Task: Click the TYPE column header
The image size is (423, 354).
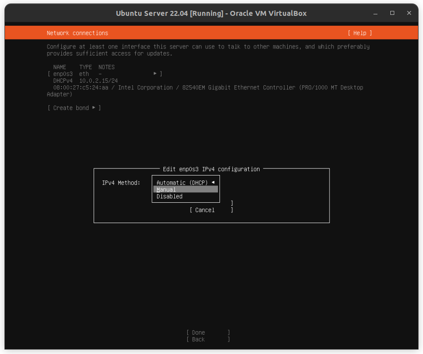Action: click(x=86, y=67)
